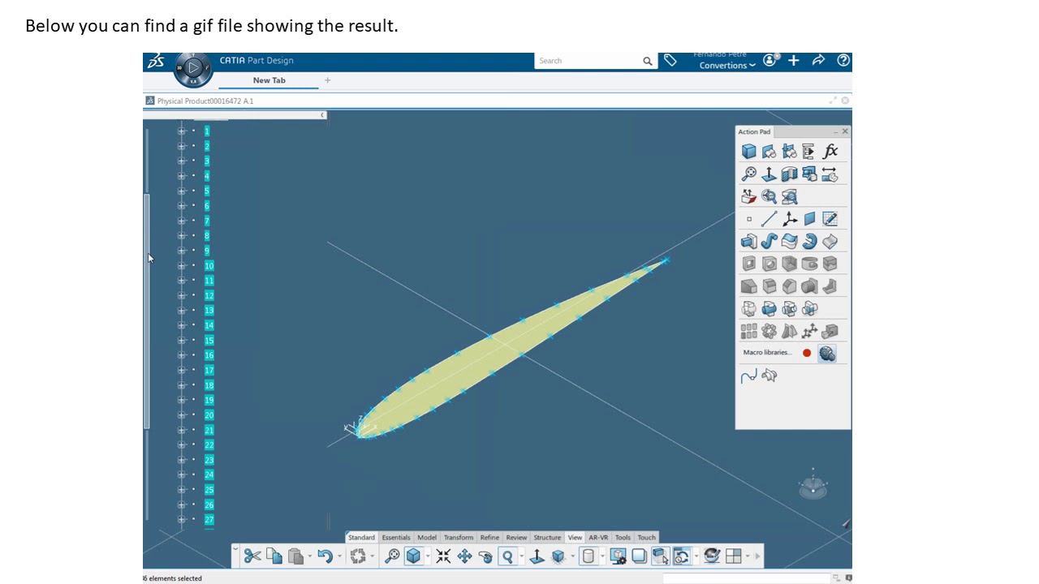The image size is (1039, 584).
Task: Switch to the Transform toolbar tab
Action: click(459, 537)
